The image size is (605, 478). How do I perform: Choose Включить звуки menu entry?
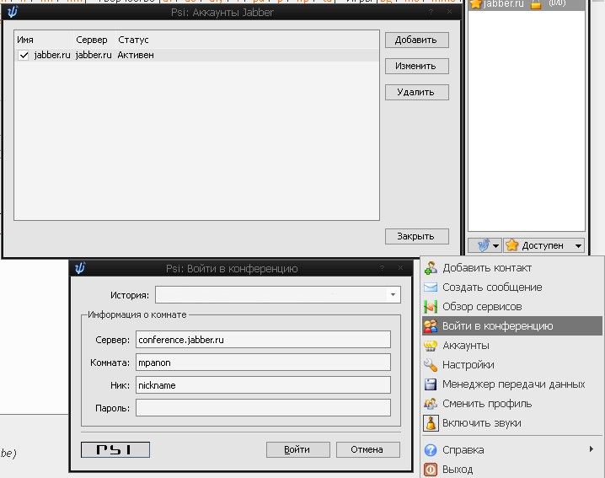click(x=512, y=423)
